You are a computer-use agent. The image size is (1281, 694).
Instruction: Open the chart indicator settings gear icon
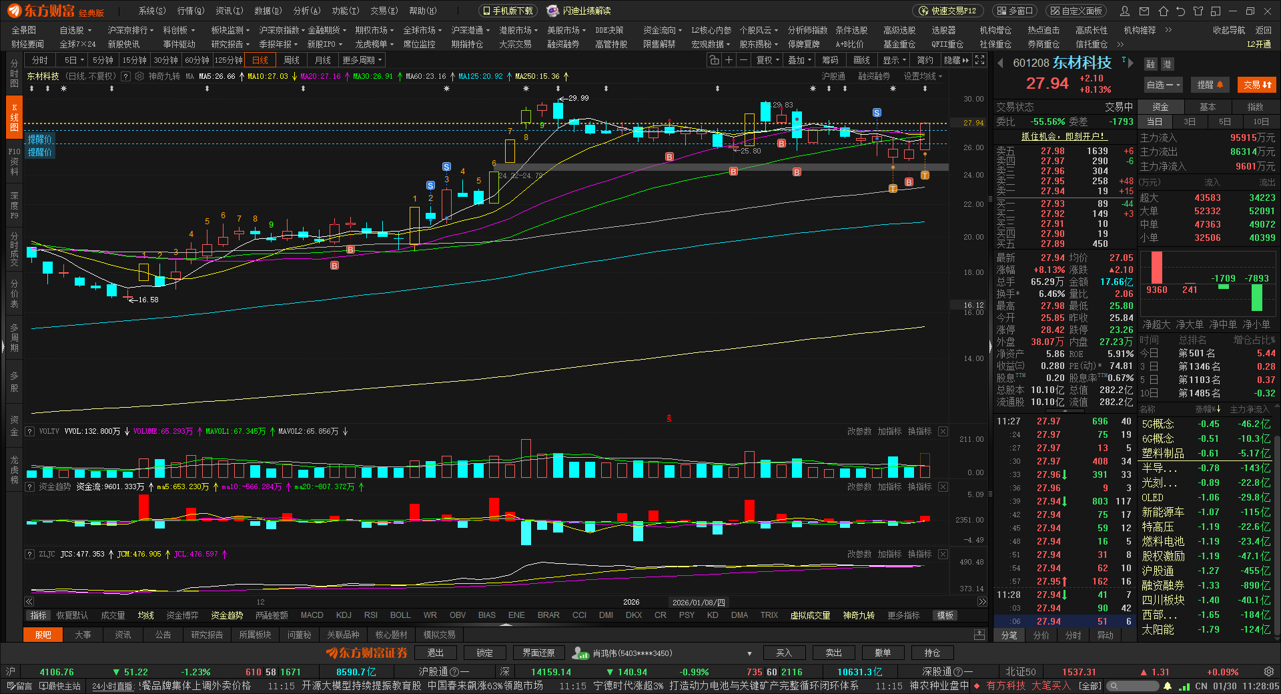pos(139,76)
